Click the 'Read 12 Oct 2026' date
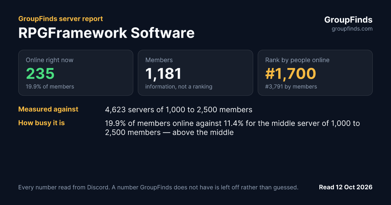The image size is (391, 205). coord(346,187)
